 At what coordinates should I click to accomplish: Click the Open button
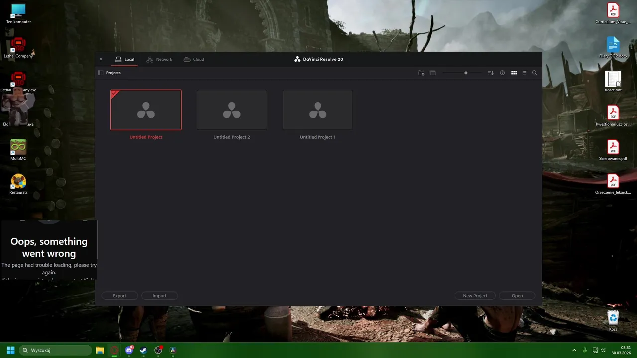[517, 296]
